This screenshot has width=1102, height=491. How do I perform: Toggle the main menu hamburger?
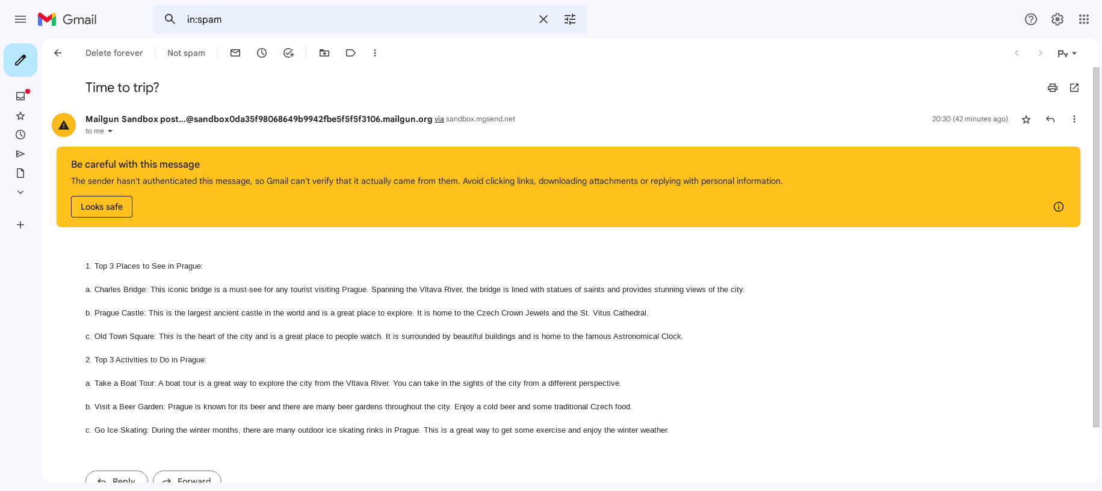coord(20,19)
